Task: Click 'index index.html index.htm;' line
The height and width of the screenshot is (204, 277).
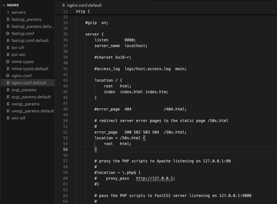Action: point(136,92)
